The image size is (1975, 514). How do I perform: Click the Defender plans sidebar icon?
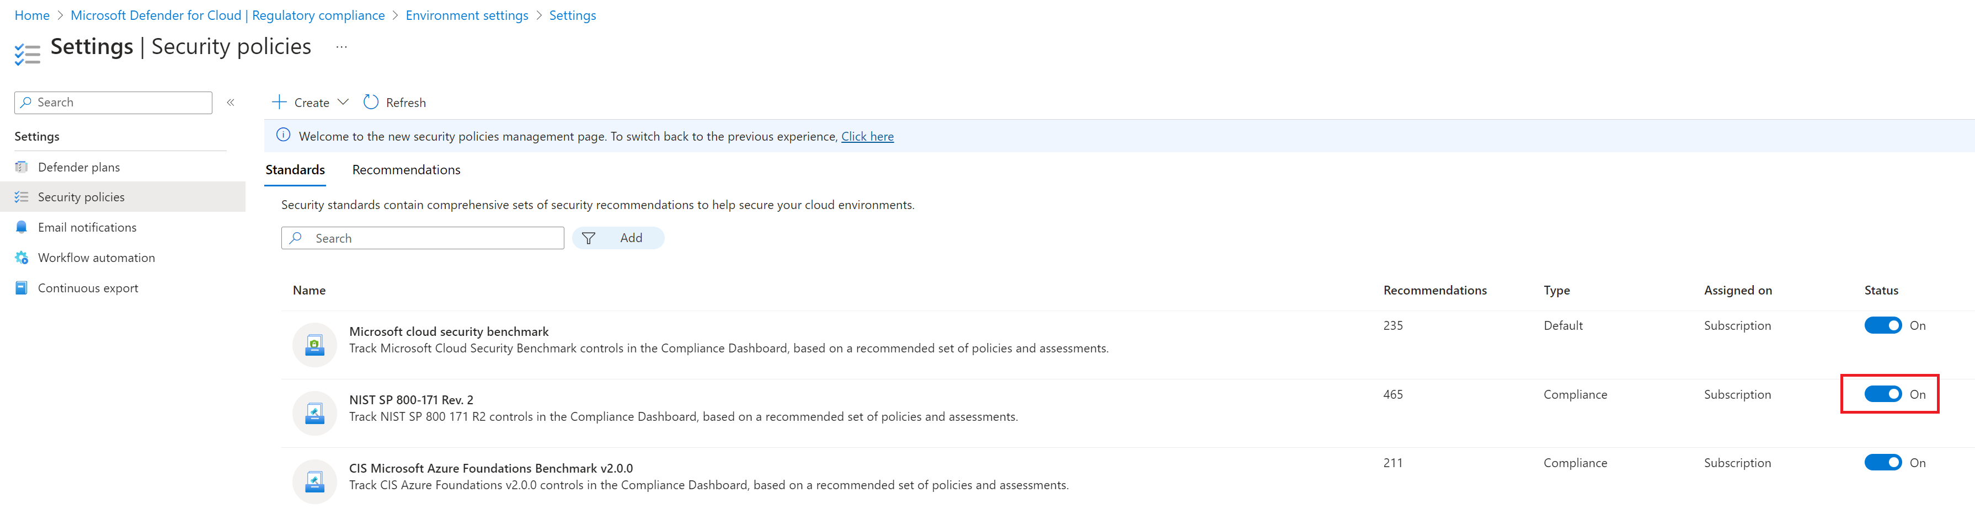(x=22, y=167)
